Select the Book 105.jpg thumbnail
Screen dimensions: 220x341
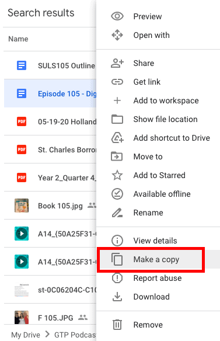(x=22, y=206)
